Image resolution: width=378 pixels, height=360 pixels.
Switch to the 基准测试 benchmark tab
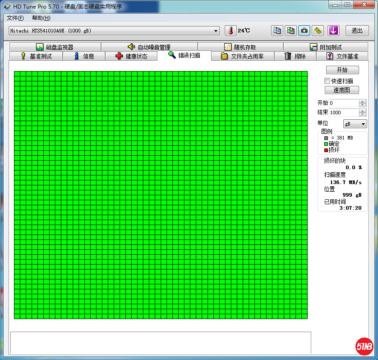pyautogui.click(x=36, y=56)
